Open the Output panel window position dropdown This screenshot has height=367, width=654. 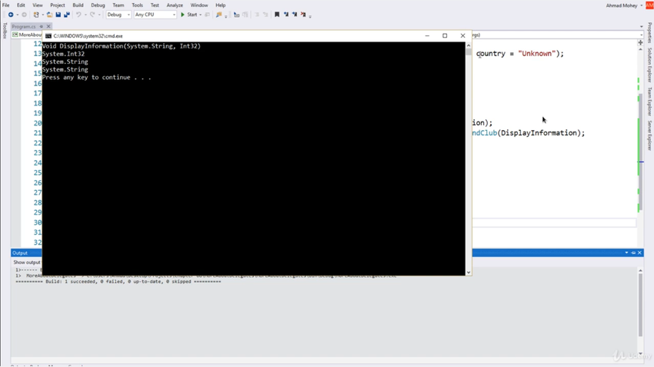pyautogui.click(x=626, y=252)
